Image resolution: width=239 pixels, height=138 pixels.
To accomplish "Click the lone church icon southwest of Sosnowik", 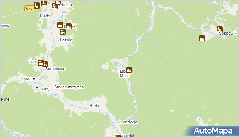I will click(x=202, y=38).
